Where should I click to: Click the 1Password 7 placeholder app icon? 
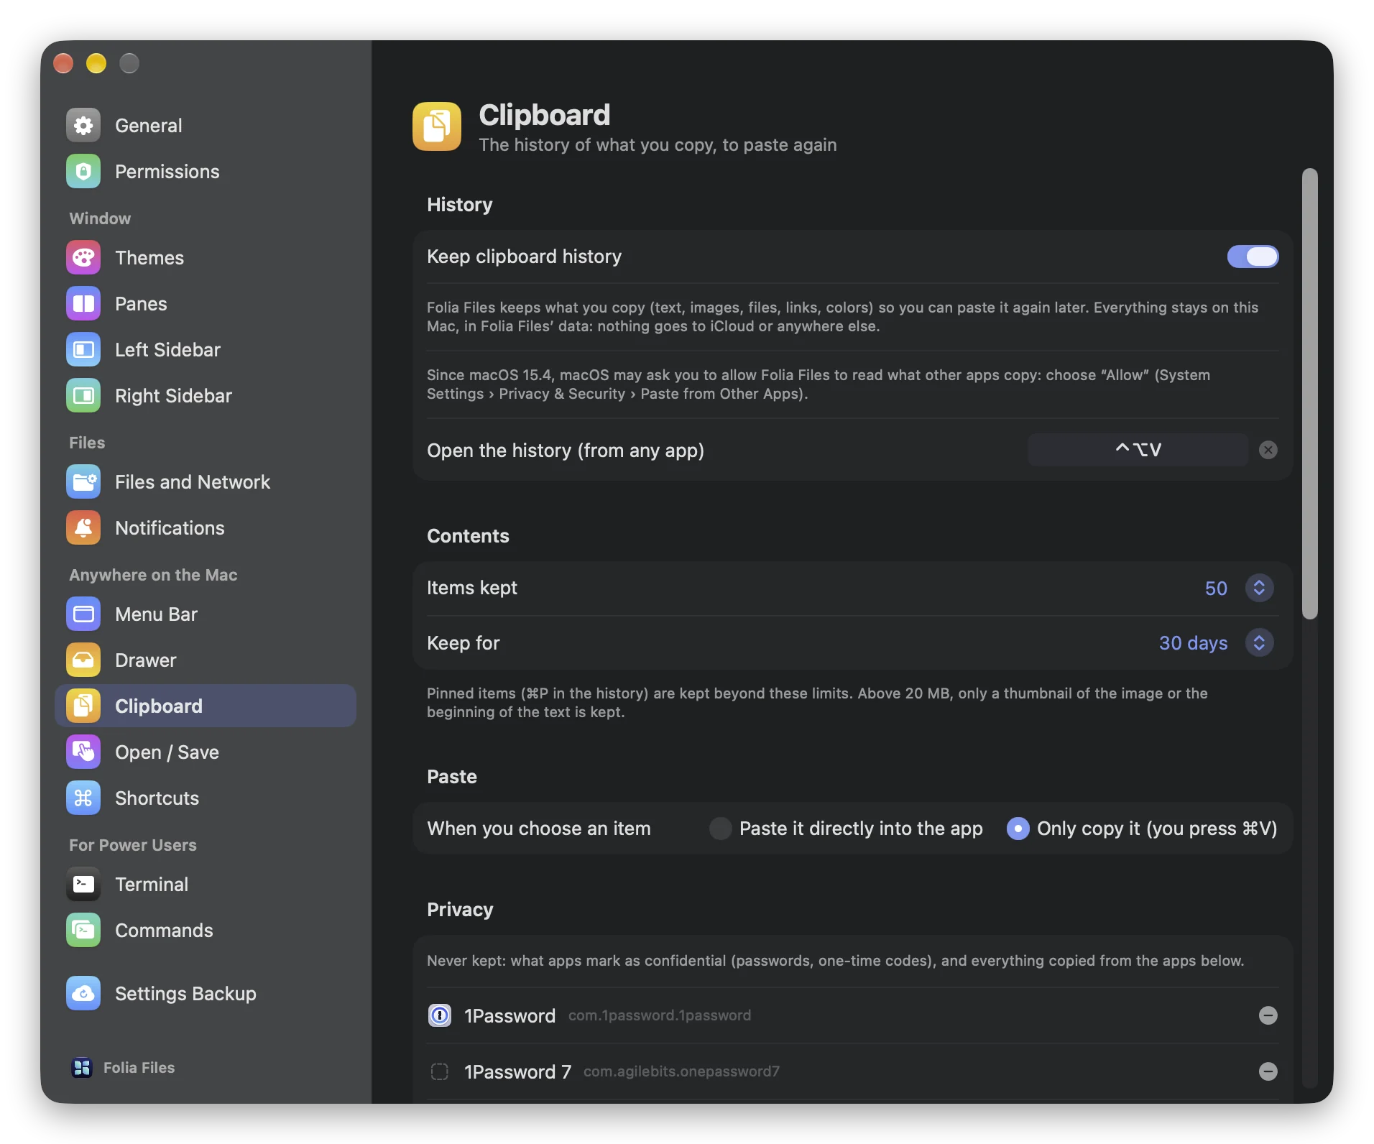(x=440, y=1071)
